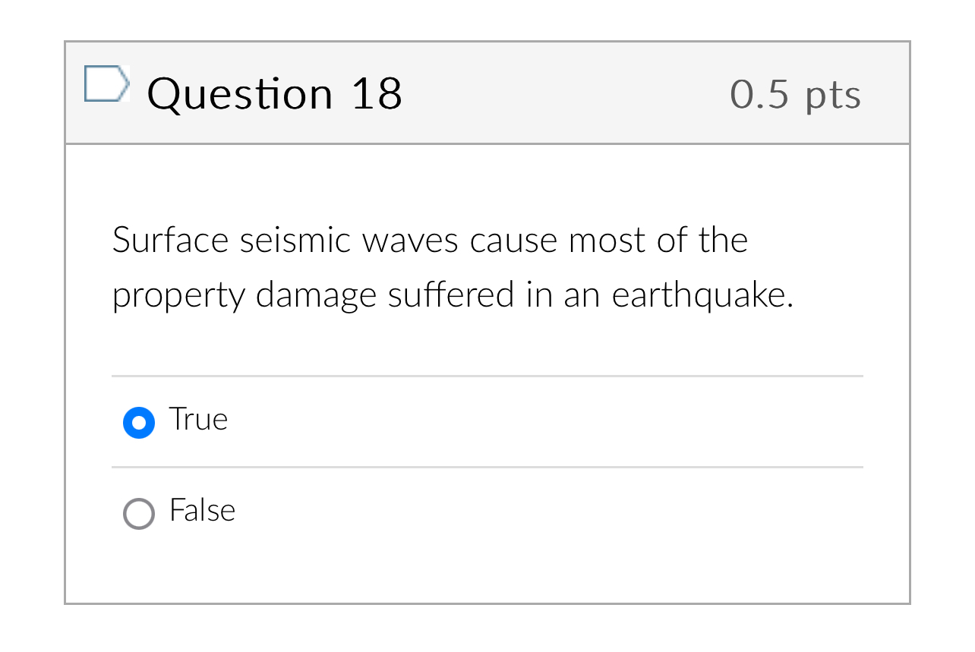Click the Question 18 heading
This screenshot has height=652, width=975.
(275, 93)
